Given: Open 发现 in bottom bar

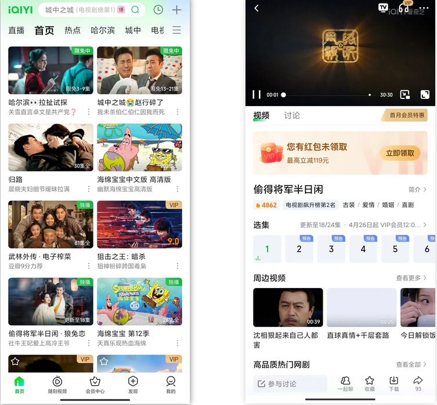Looking at the screenshot, I should 133,385.
